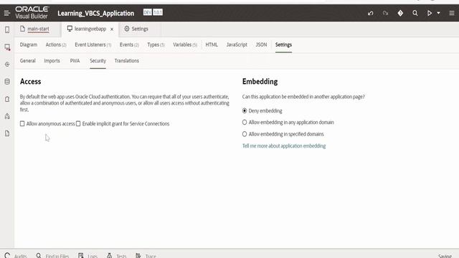Open the Types tab
The image size is (459, 258).
(156, 44)
